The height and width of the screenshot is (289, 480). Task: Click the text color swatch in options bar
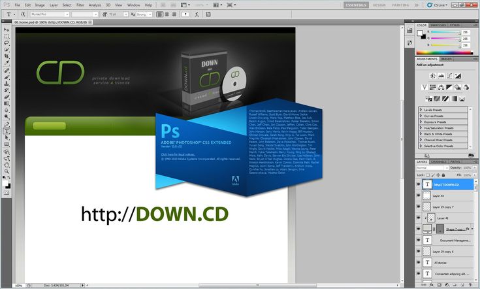[185, 14]
